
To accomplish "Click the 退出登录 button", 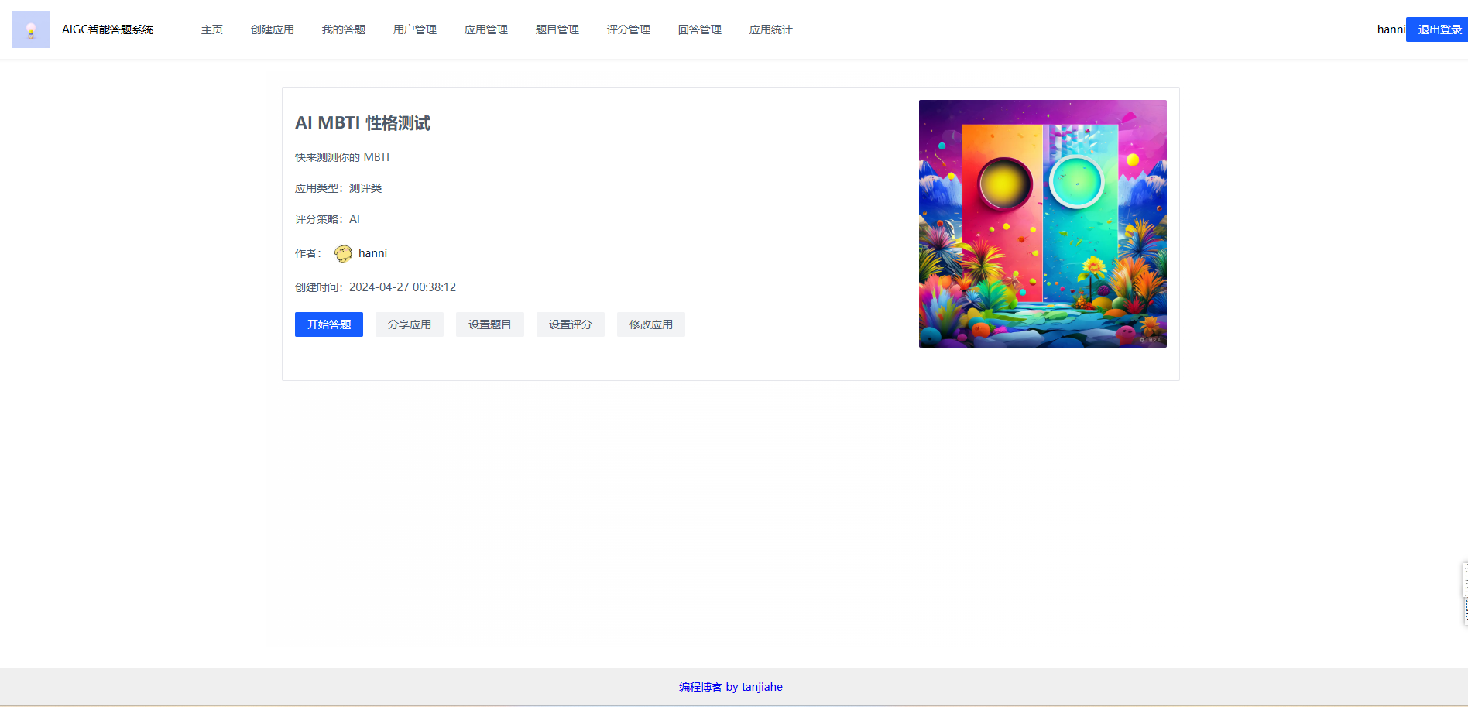I will point(1438,29).
